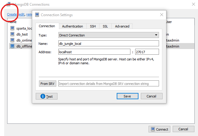This screenshot has width=198, height=136.
Task: Switch to the Connection tab
Action: click(47, 26)
